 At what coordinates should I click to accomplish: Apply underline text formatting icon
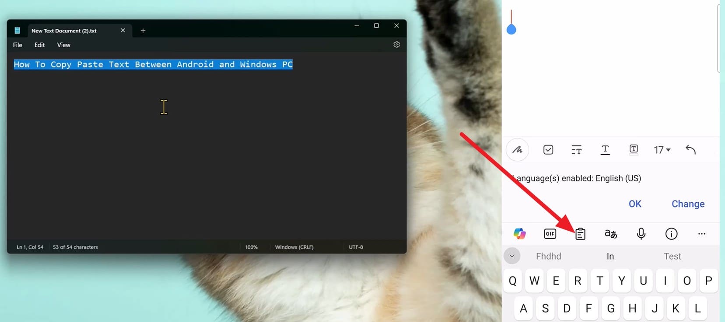click(605, 150)
